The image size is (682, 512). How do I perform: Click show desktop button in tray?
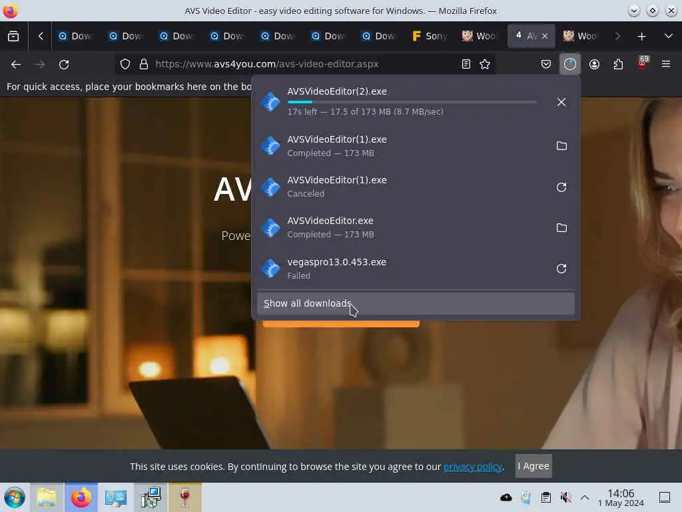point(665,497)
